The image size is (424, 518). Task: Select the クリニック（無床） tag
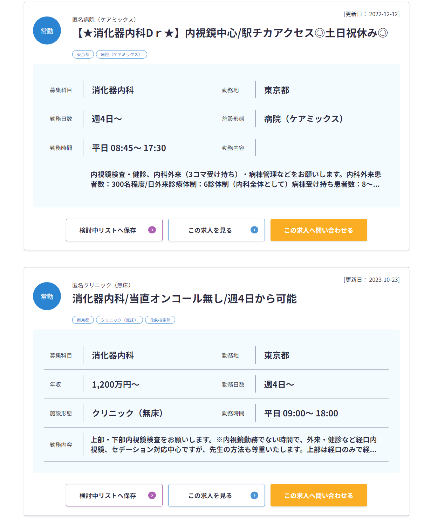tap(119, 320)
